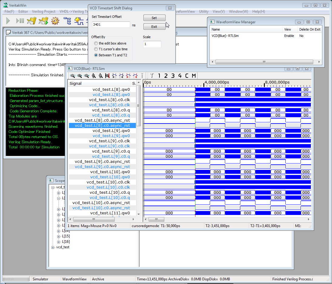Open the blue scope hierarchy tree icon
The width and height of the screenshot is (332, 284).
[x=67, y=21]
